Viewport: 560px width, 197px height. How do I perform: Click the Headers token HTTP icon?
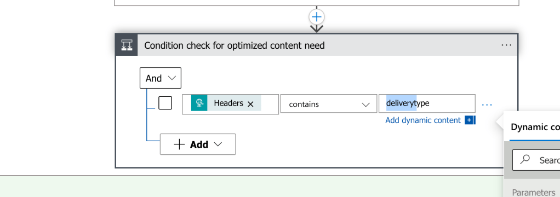(199, 103)
